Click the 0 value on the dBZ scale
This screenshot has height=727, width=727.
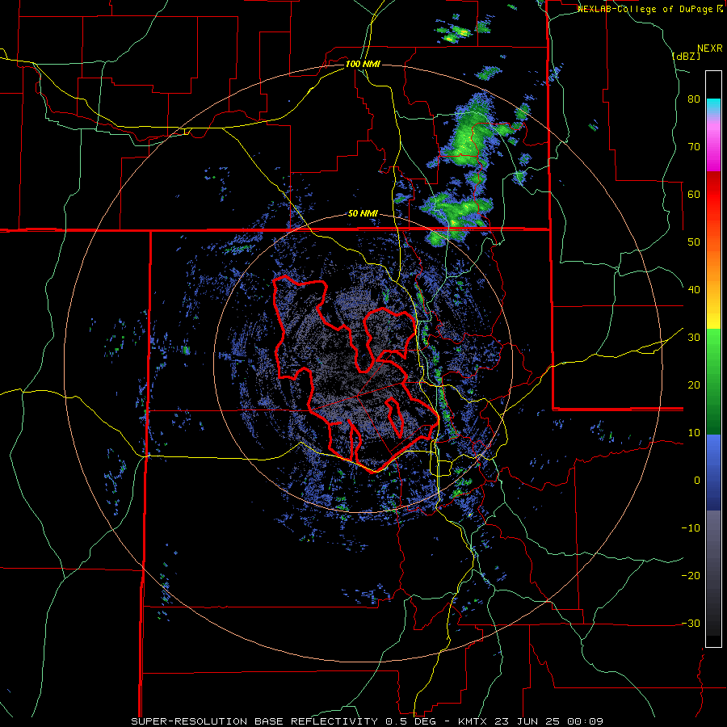pyautogui.click(x=697, y=481)
